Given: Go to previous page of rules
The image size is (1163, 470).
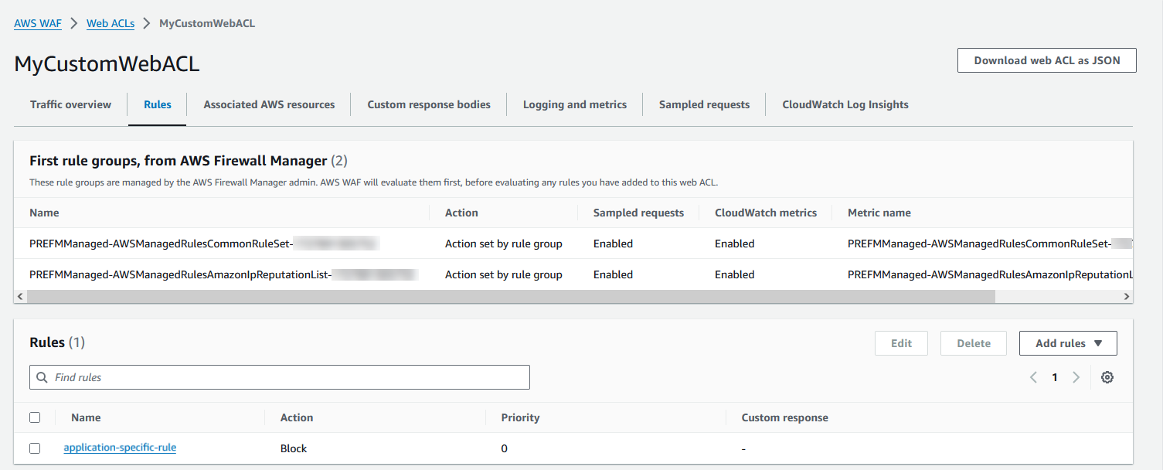Looking at the screenshot, I should [1033, 377].
